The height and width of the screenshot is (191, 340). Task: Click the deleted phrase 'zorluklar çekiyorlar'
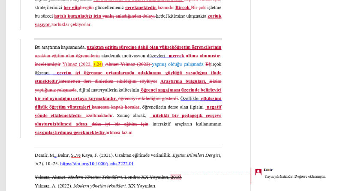[x=71, y=24]
